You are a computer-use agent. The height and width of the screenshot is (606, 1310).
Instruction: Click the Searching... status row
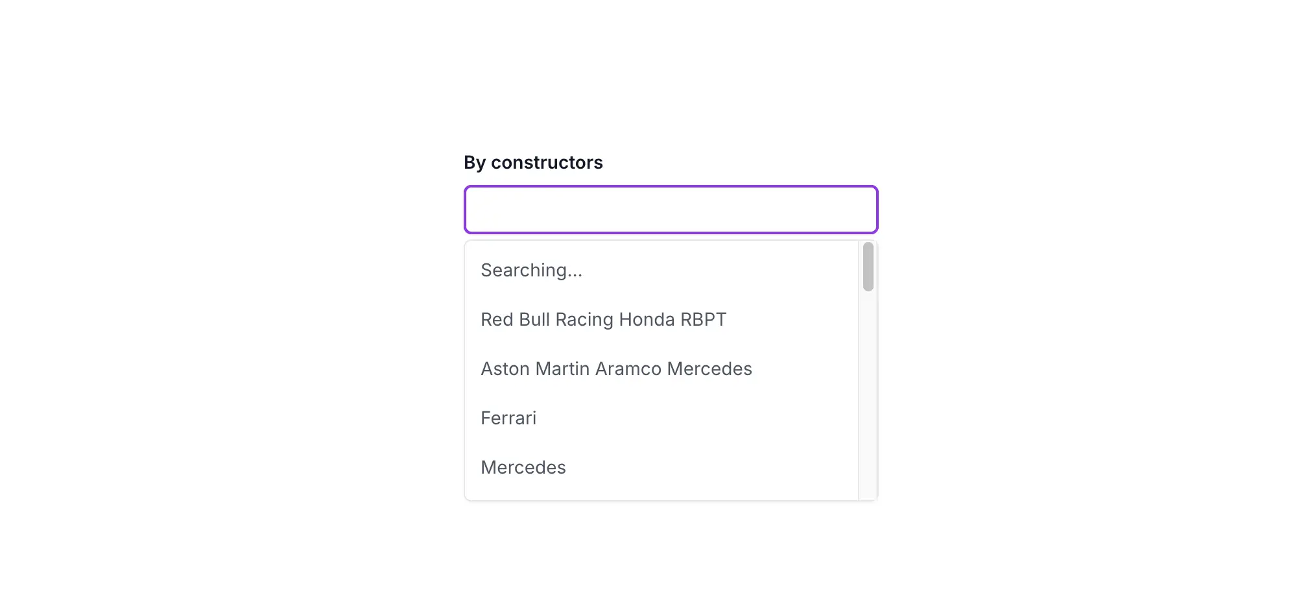(x=661, y=270)
